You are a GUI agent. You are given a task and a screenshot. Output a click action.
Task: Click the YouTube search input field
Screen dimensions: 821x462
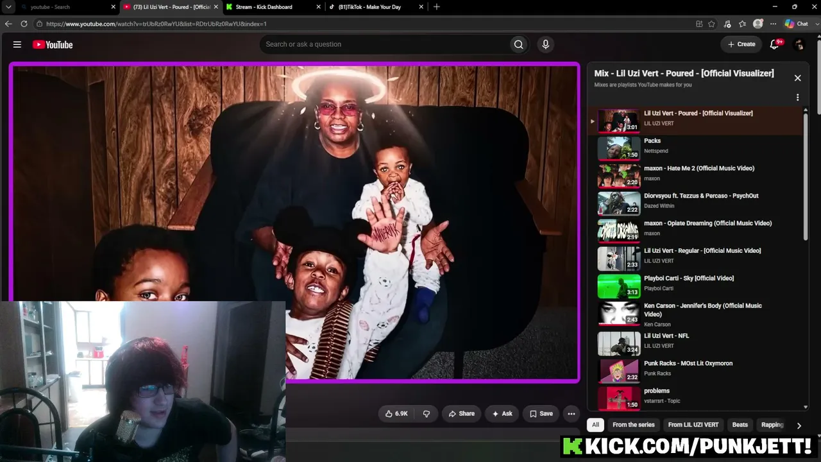point(384,44)
